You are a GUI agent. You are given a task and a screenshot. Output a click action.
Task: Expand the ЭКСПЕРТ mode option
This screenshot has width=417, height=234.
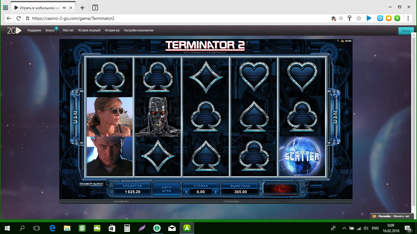pyautogui.click(x=283, y=202)
